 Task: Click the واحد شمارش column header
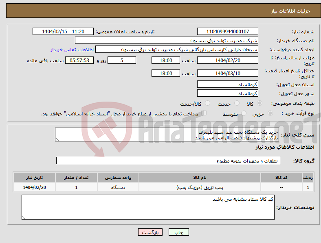point(118,178)
